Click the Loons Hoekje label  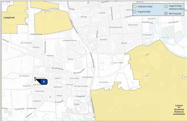pyautogui.click(x=118, y=63)
